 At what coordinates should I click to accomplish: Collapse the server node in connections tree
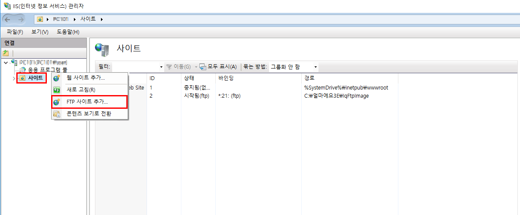tap(5, 63)
